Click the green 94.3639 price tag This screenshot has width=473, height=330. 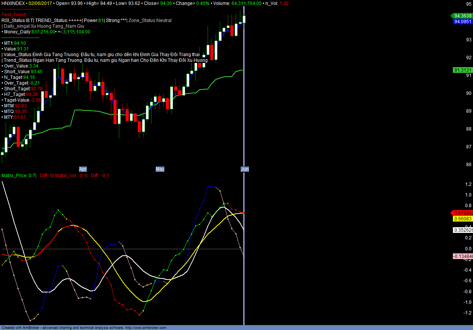pyautogui.click(x=462, y=16)
